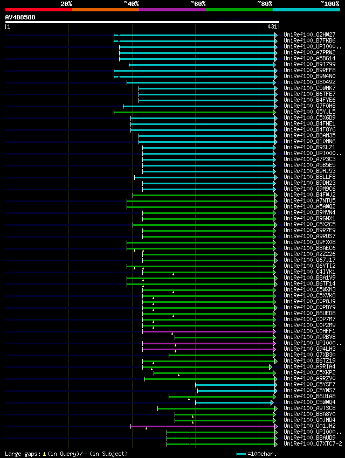Open the UniRef100_A9RUS7 hit
The width and height of the screenshot is (345, 458).
point(309,236)
